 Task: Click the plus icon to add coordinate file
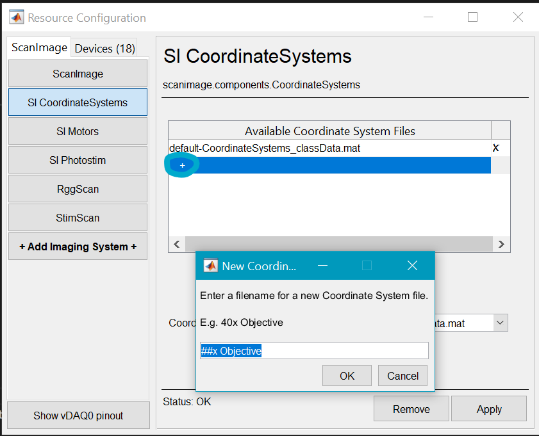click(183, 166)
